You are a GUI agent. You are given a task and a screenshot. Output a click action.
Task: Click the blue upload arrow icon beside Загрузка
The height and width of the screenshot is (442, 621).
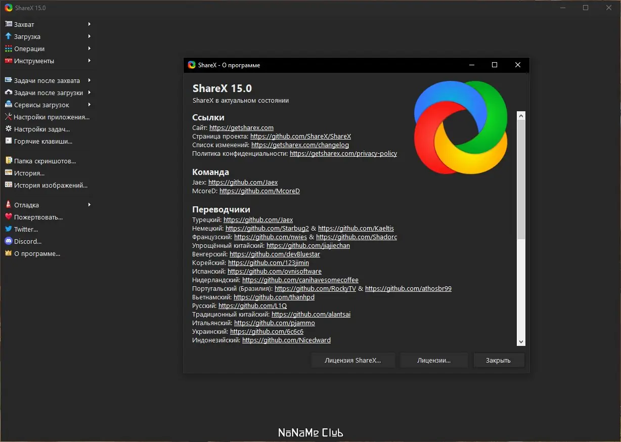tap(8, 36)
